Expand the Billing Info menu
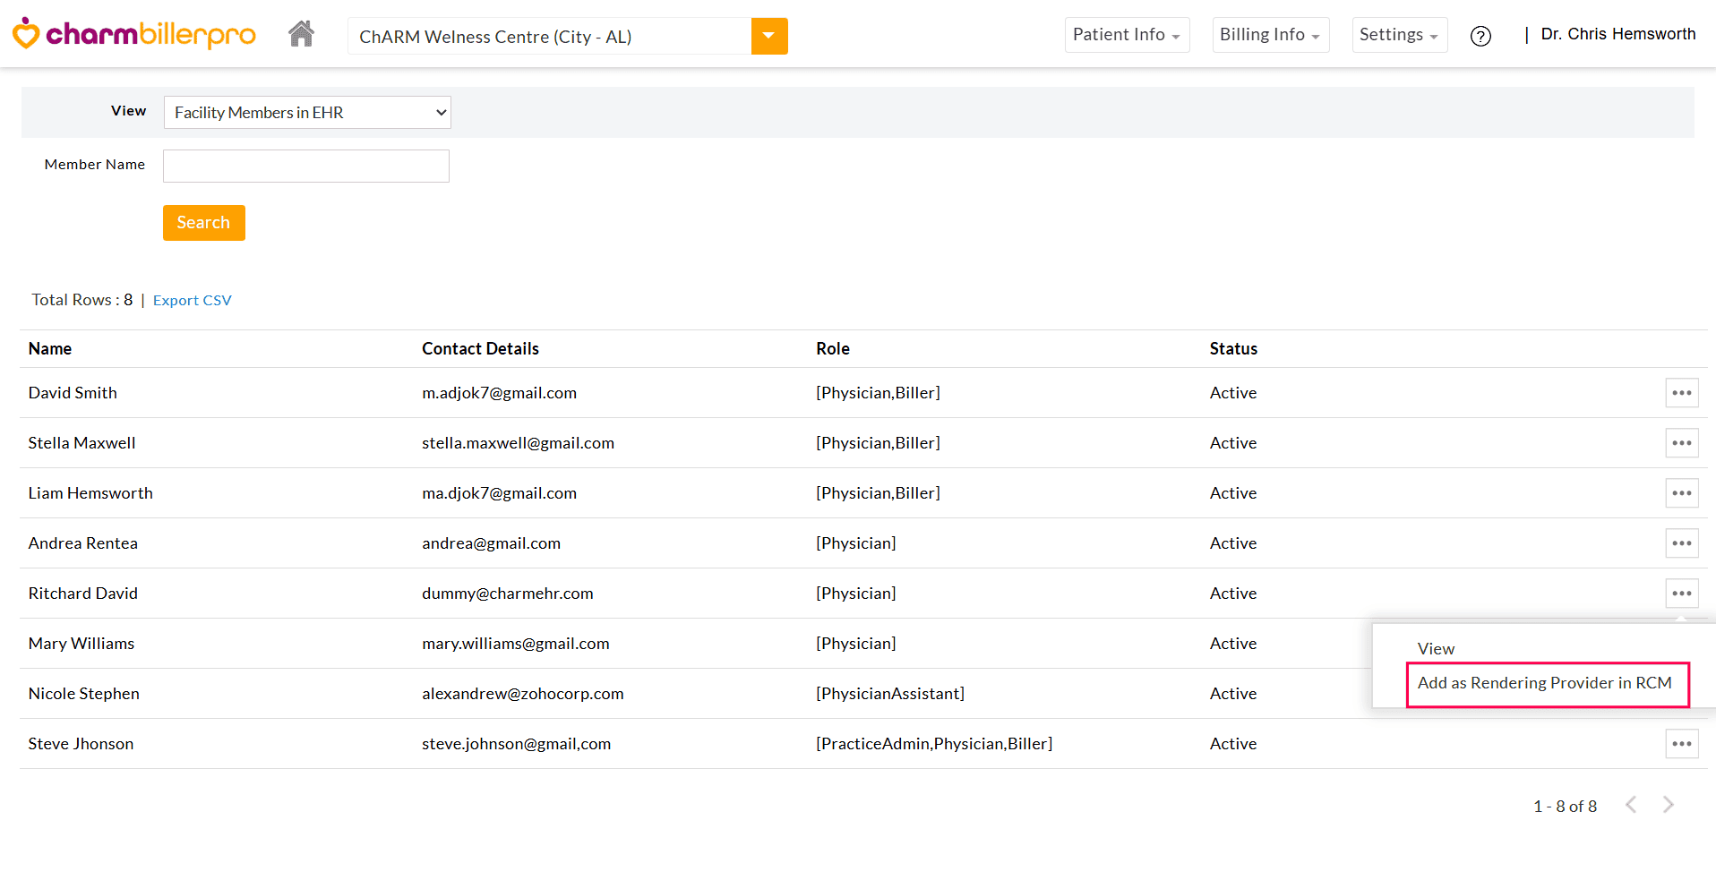The image size is (1716, 880). pos(1271,35)
